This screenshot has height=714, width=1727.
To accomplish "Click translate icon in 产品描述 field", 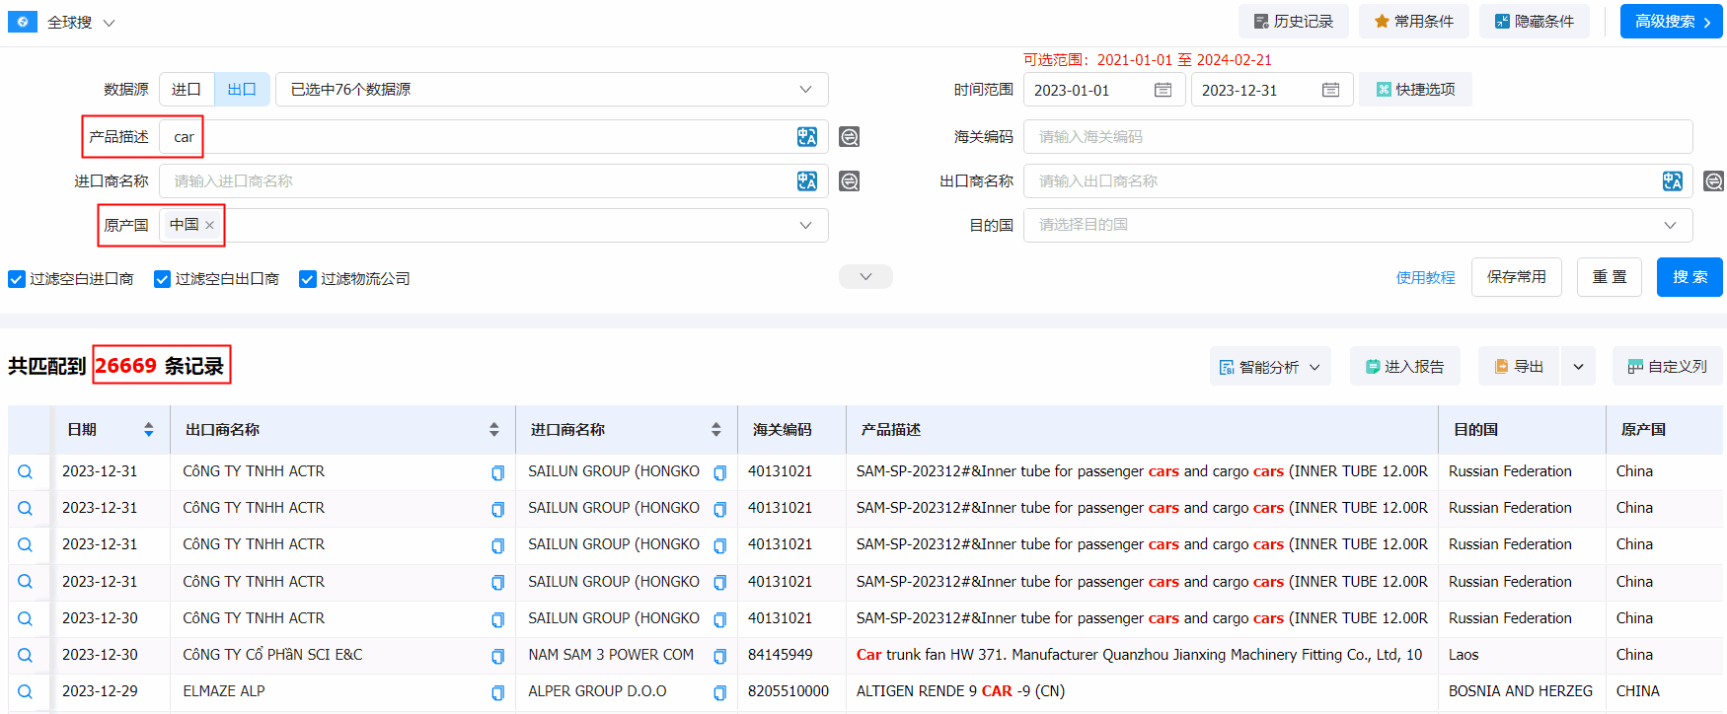I will pos(806,137).
